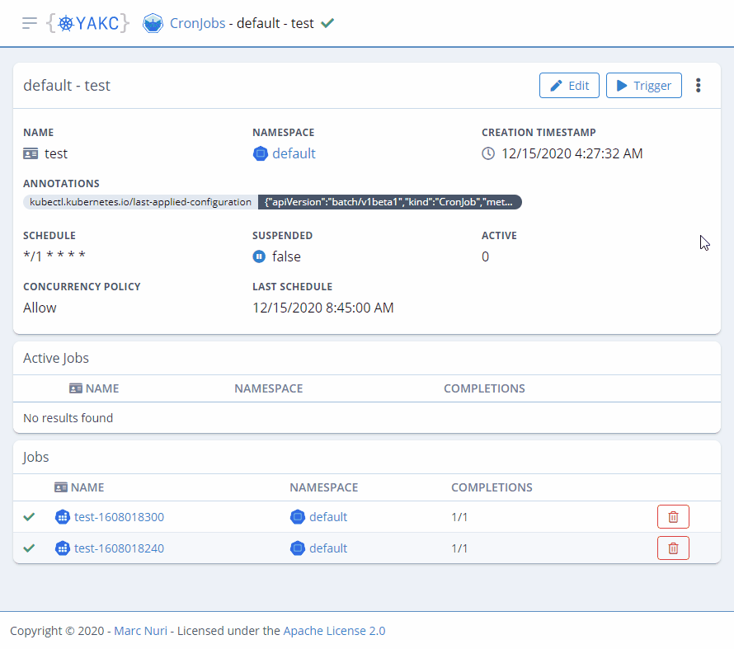Screen dimensions: 734x649
Task: Click completions 1/1 for test-1608018240
Action: point(459,548)
